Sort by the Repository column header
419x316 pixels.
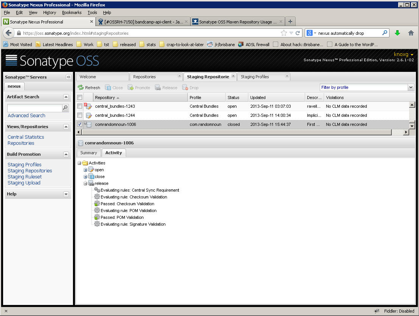tap(140, 98)
